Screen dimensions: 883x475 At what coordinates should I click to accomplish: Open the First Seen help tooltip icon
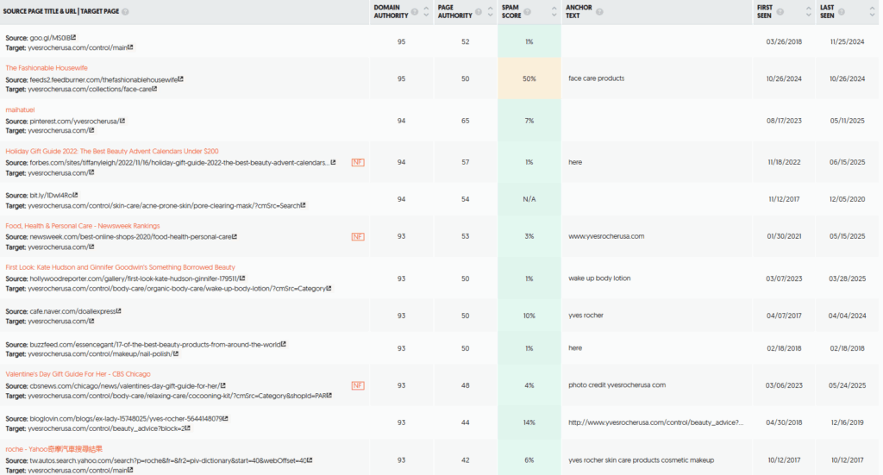[x=780, y=12]
